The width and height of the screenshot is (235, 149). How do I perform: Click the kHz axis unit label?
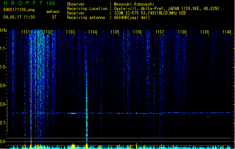pyautogui.click(x=3, y=30)
